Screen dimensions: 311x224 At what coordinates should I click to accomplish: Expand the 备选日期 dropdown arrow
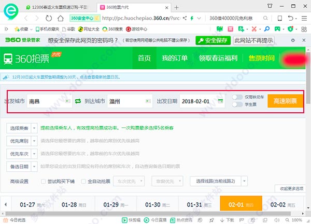[x=34, y=167]
